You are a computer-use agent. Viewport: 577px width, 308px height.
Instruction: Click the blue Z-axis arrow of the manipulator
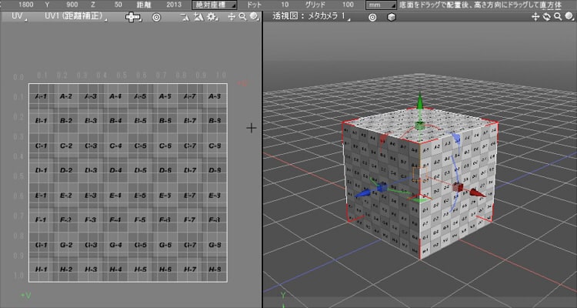(x=362, y=194)
